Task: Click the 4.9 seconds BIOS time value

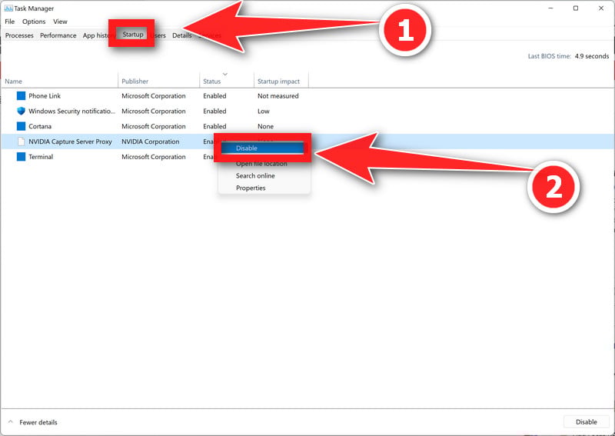Action: (592, 56)
